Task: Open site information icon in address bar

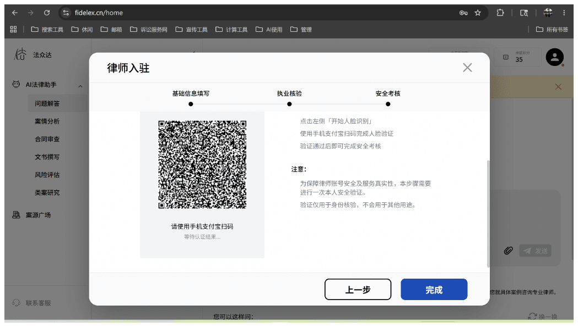Action: [66, 13]
